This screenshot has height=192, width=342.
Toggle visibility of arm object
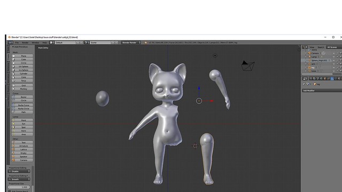pos(333,64)
